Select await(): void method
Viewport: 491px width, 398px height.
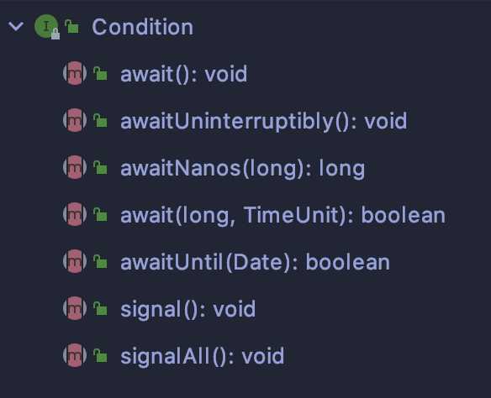[x=184, y=74]
